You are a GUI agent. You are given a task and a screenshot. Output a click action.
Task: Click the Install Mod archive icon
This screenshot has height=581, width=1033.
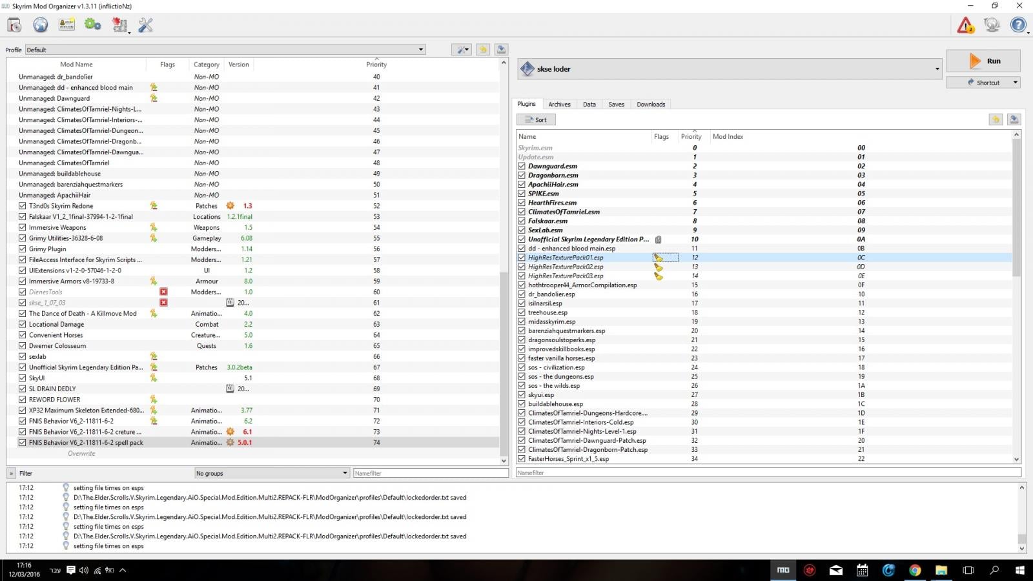coord(14,25)
